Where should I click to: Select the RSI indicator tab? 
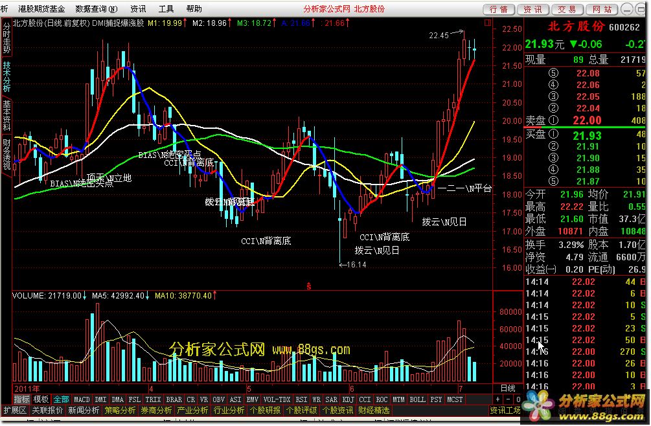301,399
